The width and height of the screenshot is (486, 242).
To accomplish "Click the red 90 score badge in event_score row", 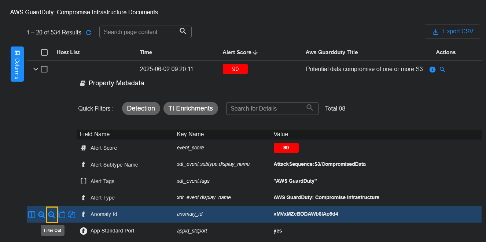I will (286, 148).
